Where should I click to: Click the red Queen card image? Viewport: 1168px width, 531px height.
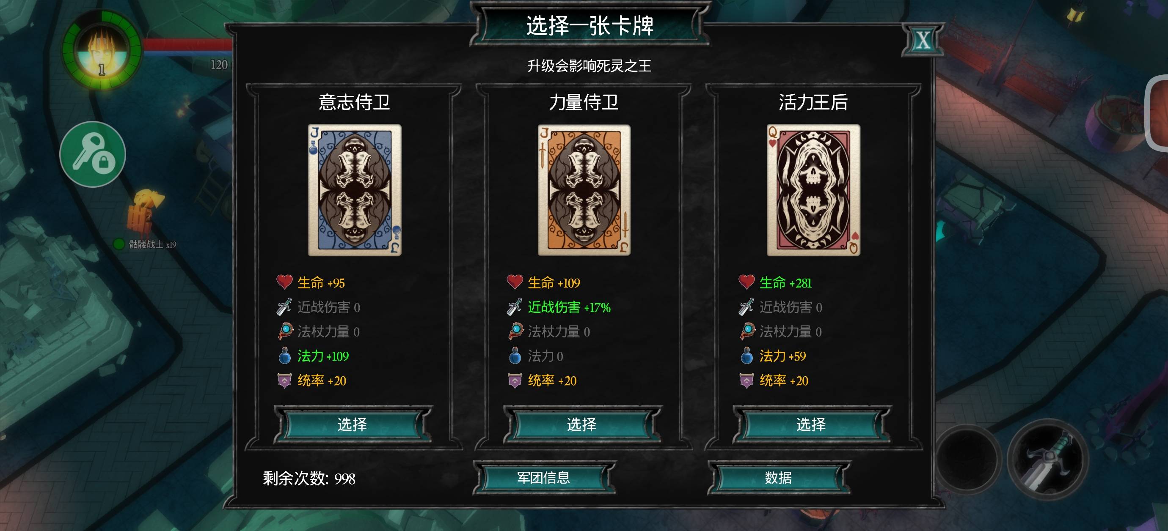[x=813, y=190]
